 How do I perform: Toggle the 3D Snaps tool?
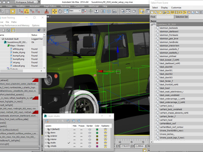pos(21,11)
